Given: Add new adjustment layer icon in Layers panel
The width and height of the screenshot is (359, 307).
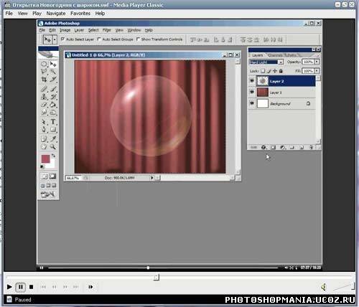Looking at the screenshot, I should [283, 147].
